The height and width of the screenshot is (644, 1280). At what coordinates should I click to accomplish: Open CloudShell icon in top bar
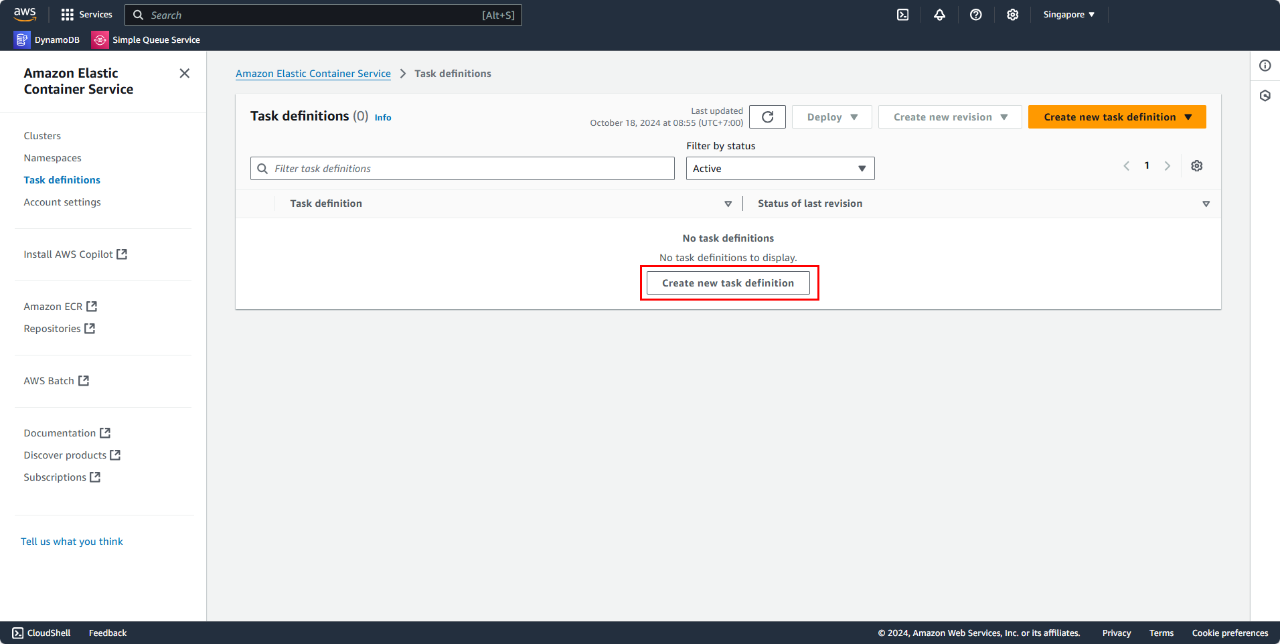(x=903, y=15)
